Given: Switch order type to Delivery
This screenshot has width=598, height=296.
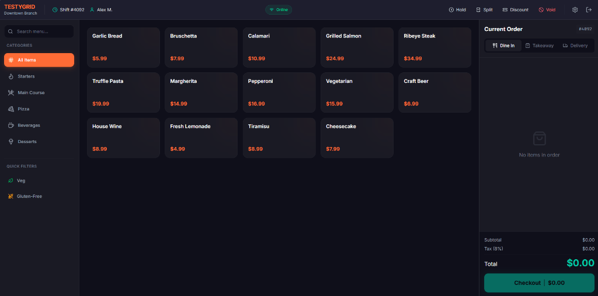Looking at the screenshot, I should 575,46.
